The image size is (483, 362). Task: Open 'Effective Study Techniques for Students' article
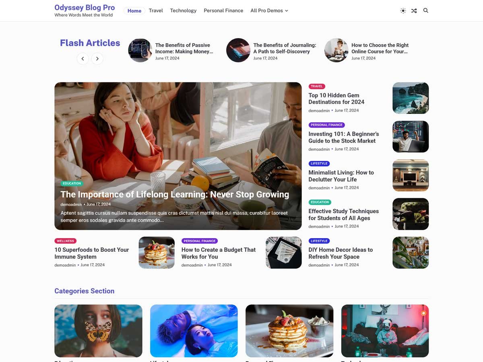click(x=344, y=214)
